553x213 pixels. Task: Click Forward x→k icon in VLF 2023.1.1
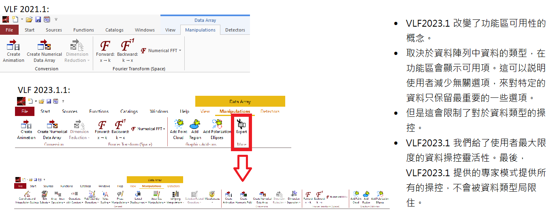[102, 129]
